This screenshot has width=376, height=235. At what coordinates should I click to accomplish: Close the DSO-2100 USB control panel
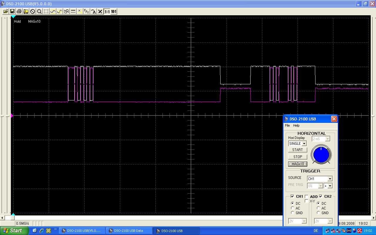(x=334, y=119)
